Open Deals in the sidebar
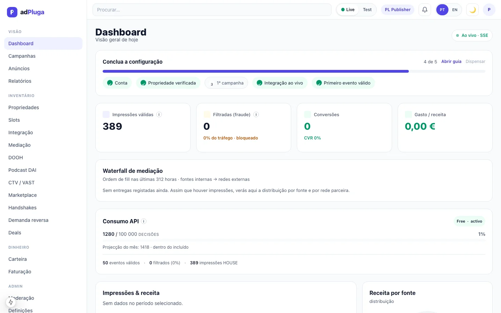 click(43, 233)
